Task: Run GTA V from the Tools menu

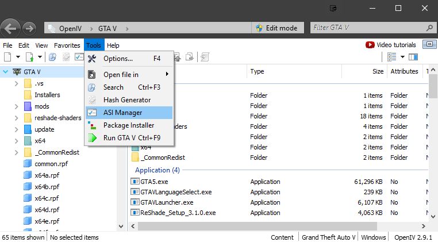Action: [129, 138]
